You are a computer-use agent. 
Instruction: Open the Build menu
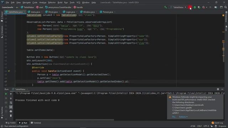(x=60, y=2)
